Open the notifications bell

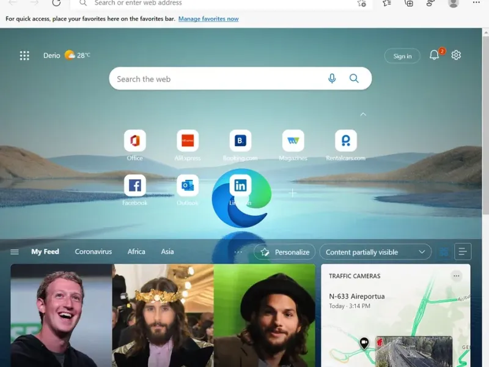point(434,55)
